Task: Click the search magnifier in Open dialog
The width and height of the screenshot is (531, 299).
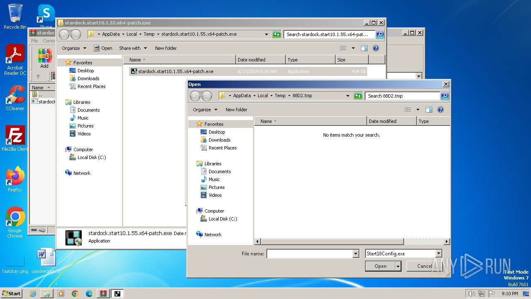Action: (444, 96)
